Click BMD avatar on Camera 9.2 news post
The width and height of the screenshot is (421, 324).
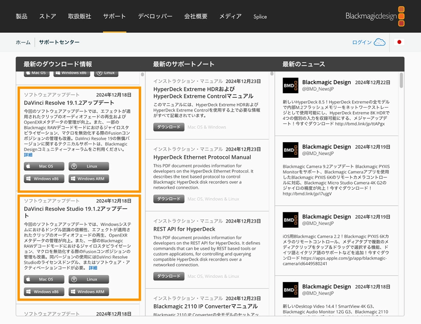(291, 150)
